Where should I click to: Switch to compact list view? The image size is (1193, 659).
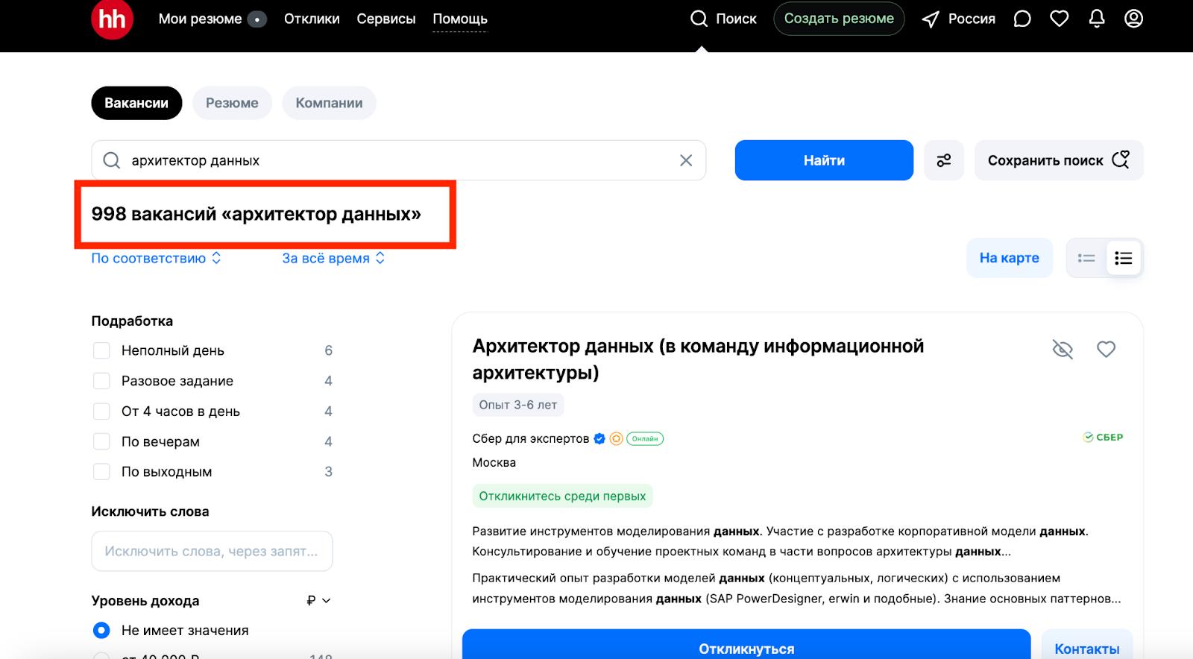click(x=1086, y=258)
